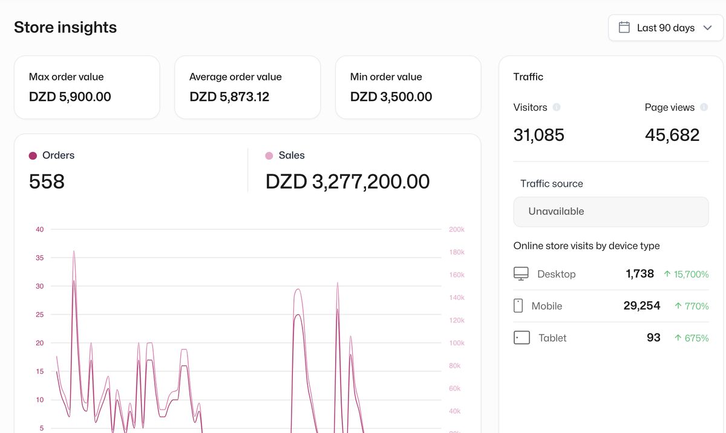
Task: Click the 100k label on sales axis
Action: [x=457, y=343]
